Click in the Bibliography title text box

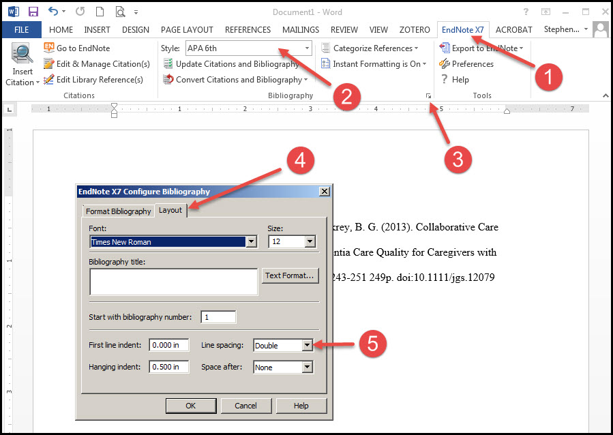[174, 282]
